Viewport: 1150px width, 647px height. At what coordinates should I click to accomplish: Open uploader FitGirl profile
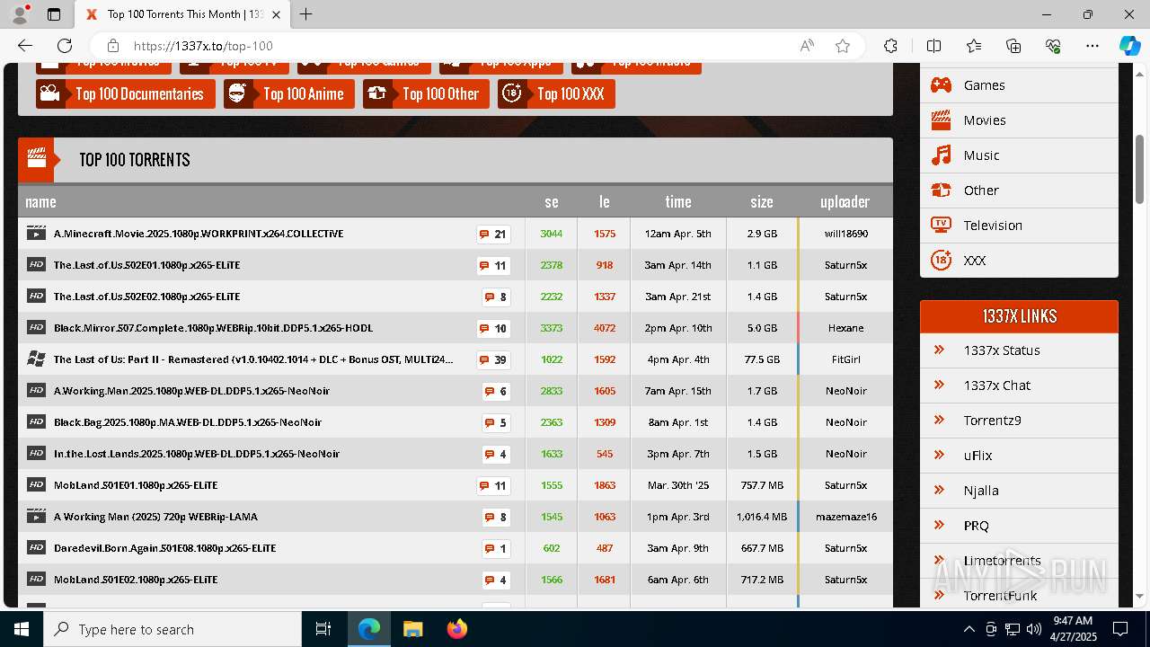tap(846, 359)
